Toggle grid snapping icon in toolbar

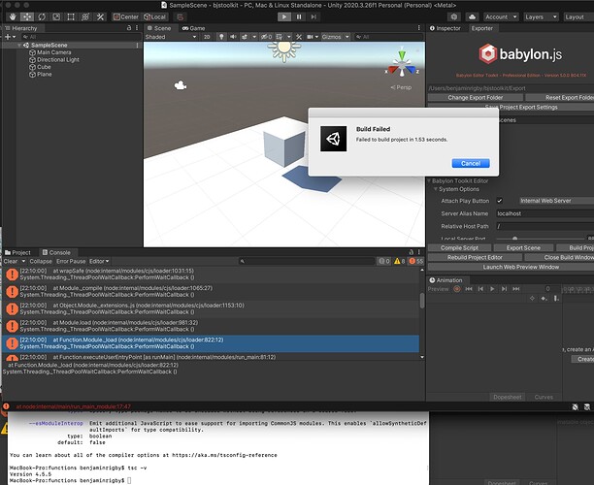click(x=180, y=16)
